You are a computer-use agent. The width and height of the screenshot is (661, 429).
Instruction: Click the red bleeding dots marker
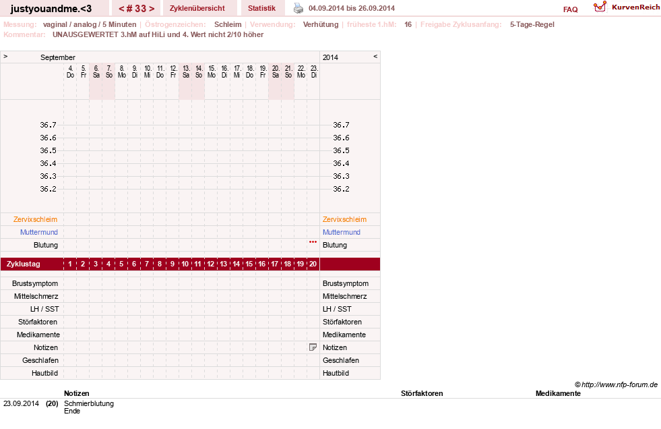pyautogui.click(x=313, y=242)
